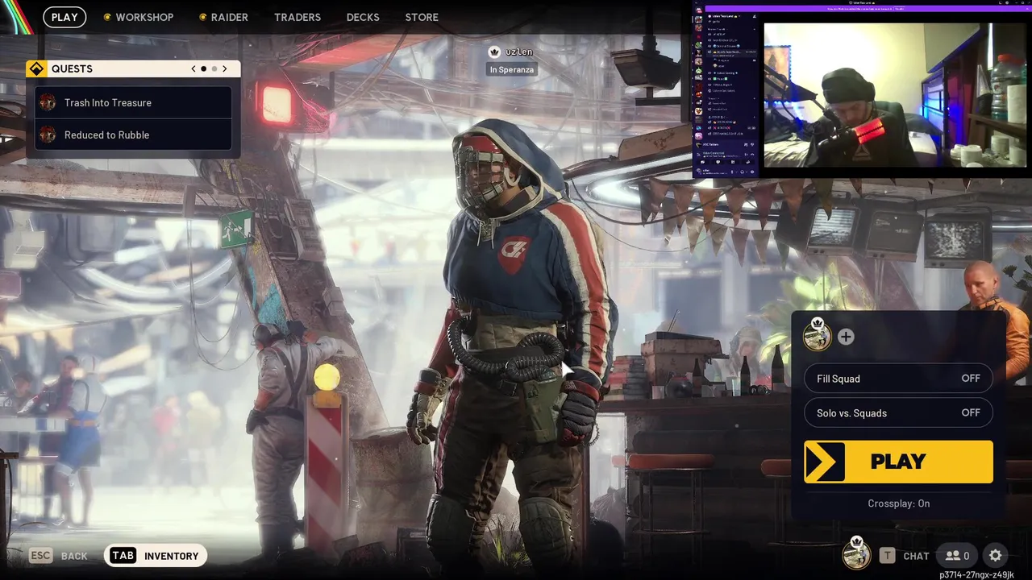The image size is (1032, 580).
Task: Open the DECKS tab
Action: click(363, 17)
